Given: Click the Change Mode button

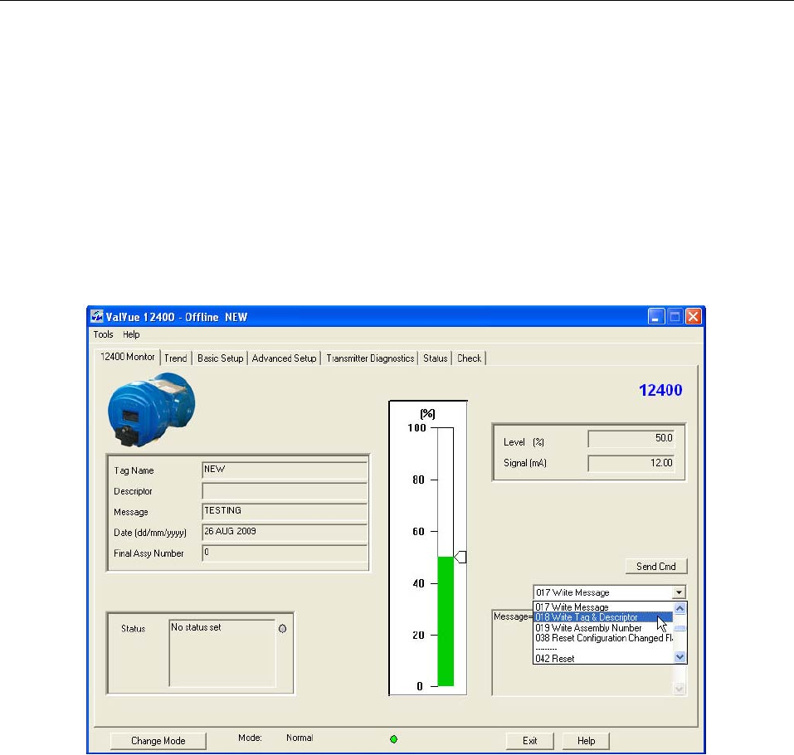Looking at the screenshot, I should [x=158, y=740].
